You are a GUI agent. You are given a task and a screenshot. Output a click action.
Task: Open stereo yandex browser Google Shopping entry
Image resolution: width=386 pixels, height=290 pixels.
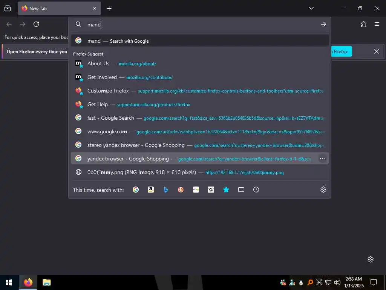200,145
